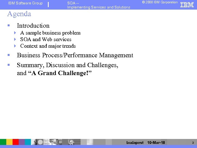Click the arrow bullet beside 'A sample business problem'
Viewport: 197px width, 148px height.
(x=15, y=33)
